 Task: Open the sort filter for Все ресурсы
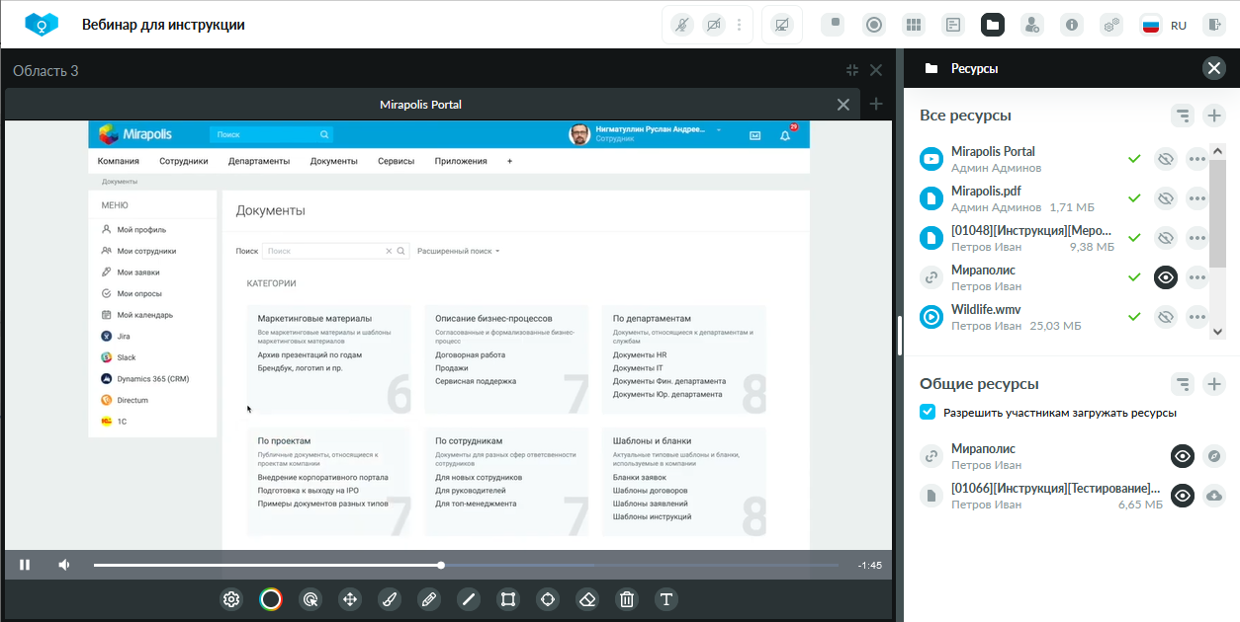point(1183,116)
